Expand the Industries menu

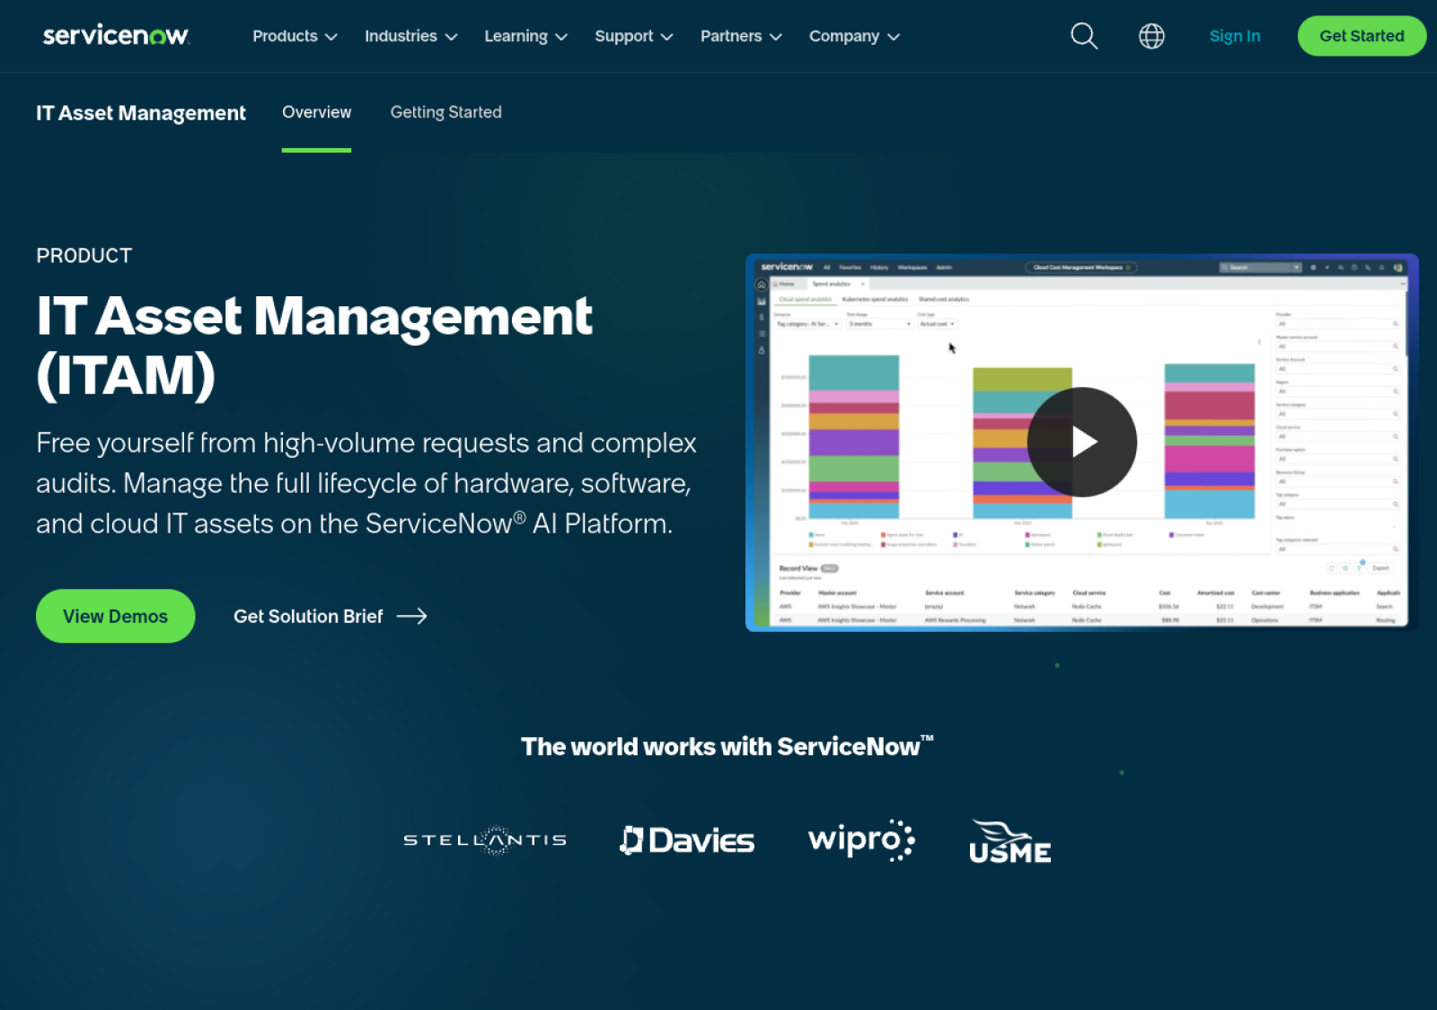411,36
